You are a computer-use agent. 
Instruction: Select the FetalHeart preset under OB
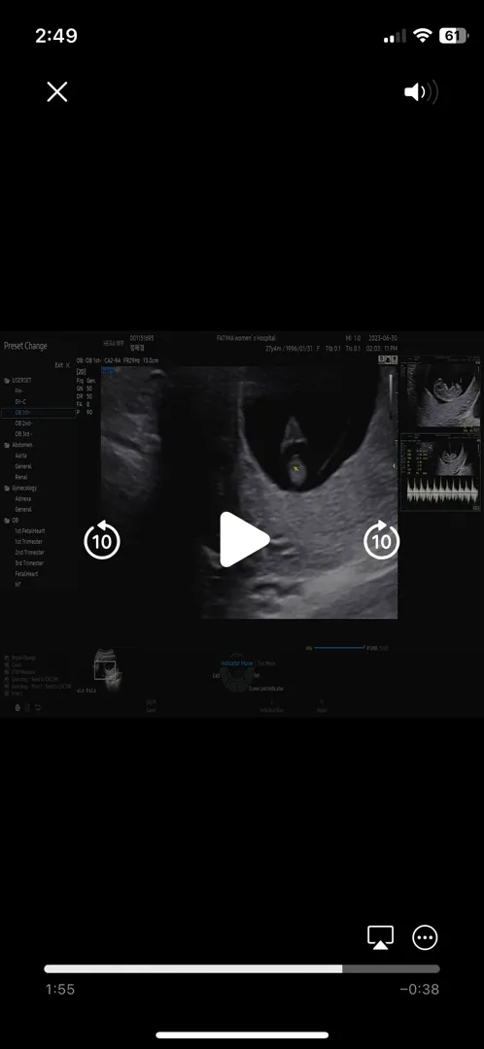26,574
